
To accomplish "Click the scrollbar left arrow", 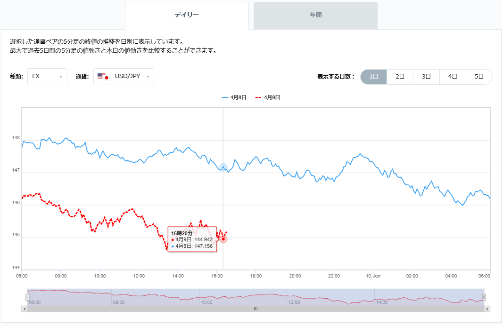I will point(25,309).
